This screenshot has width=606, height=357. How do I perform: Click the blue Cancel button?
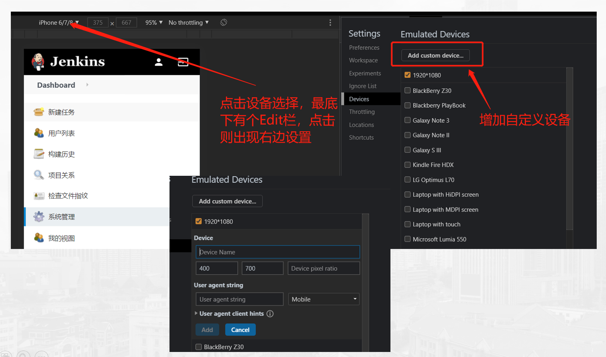(x=240, y=330)
